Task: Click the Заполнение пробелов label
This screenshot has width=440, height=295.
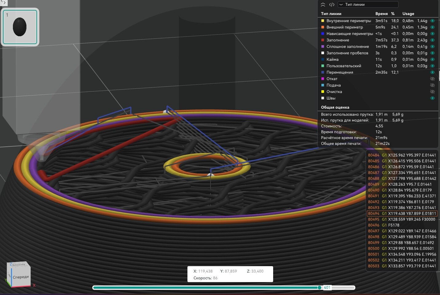Action: pos(348,53)
